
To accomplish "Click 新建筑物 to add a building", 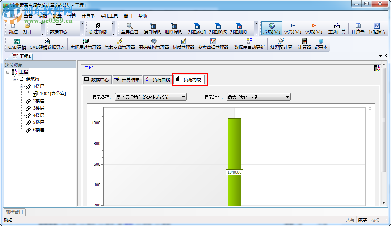I will point(98,29).
